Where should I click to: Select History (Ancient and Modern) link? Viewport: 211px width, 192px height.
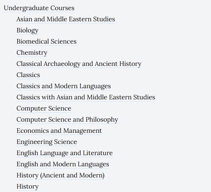[x=61, y=176]
